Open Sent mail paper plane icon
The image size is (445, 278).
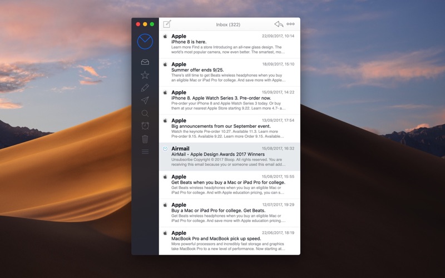click(145, 101)
